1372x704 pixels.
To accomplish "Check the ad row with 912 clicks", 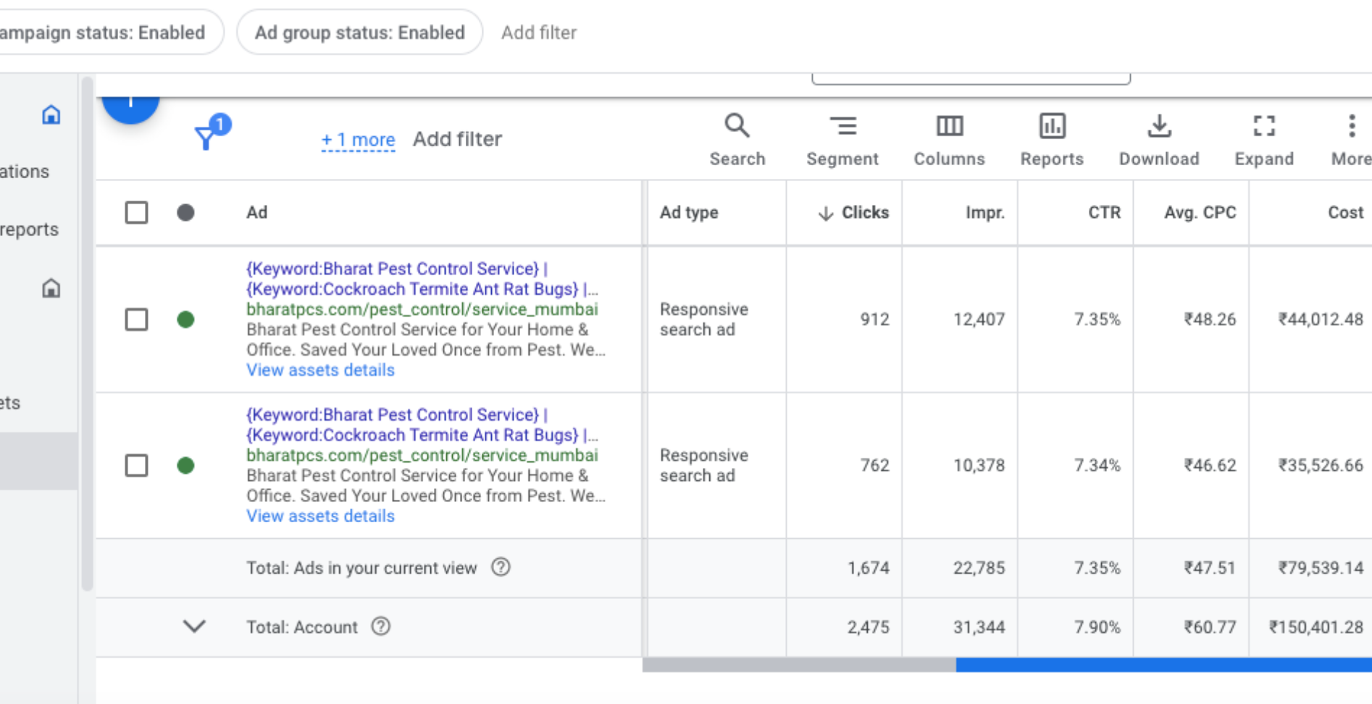I will tap(136, 319).
